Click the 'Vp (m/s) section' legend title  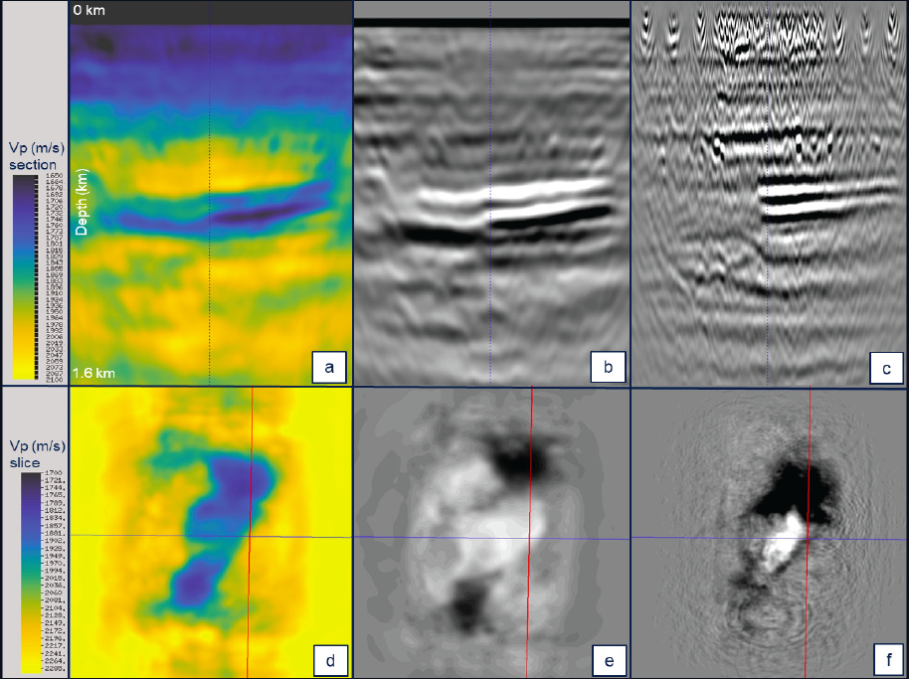pyautogui.click(x=37, y=156)
